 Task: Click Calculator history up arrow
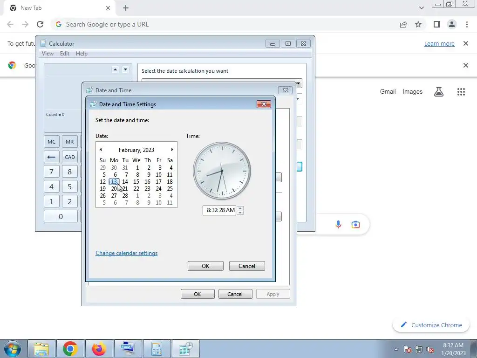[116, 69]
